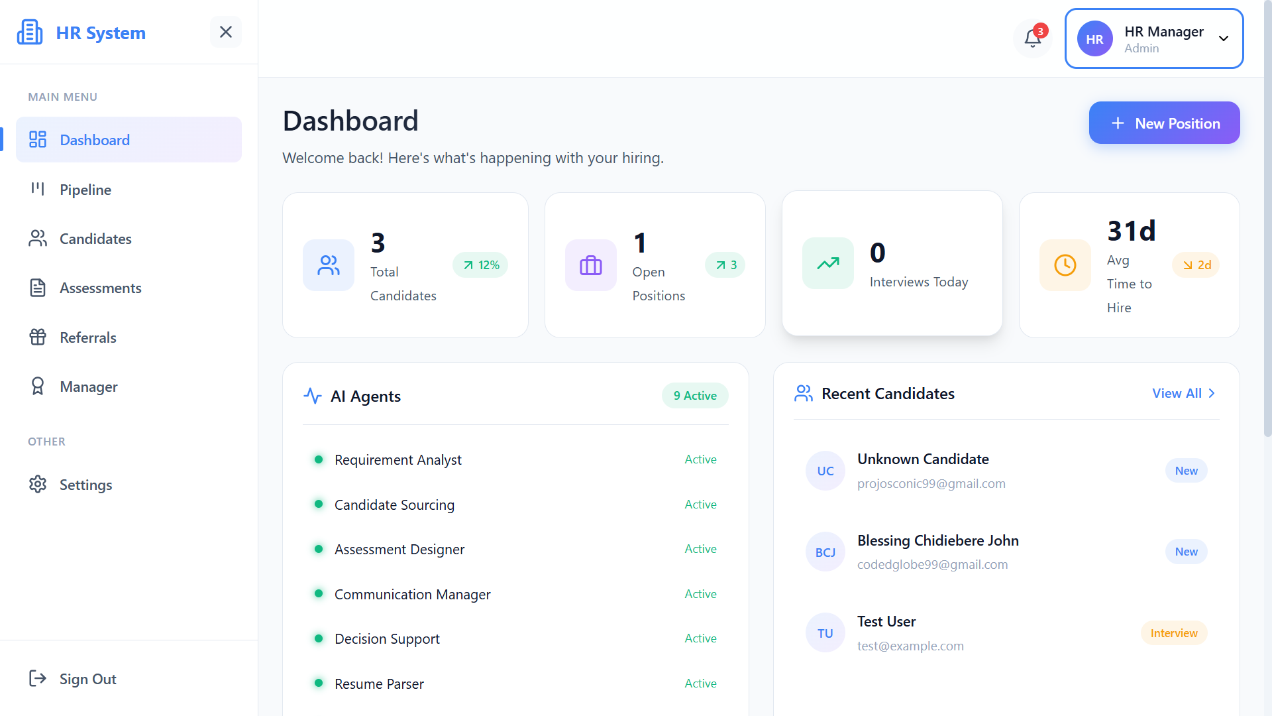Screen dimensions: 1272x716
Task: Click the 9 Active agents badge
Action: tap(694, 395)
